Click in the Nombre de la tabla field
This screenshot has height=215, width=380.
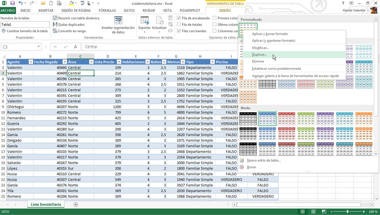tap(25, 25)
